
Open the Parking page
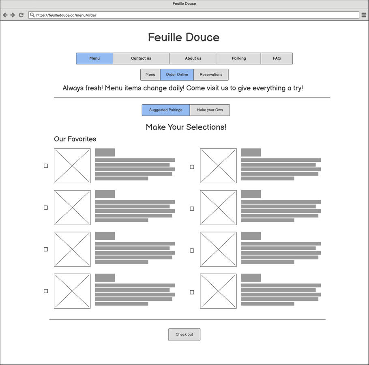coord(239,58)
